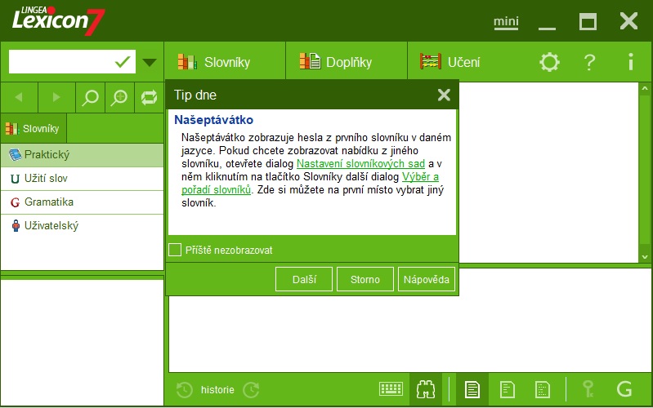
Task: Click the Další button
Action: [x=304, y=279]
